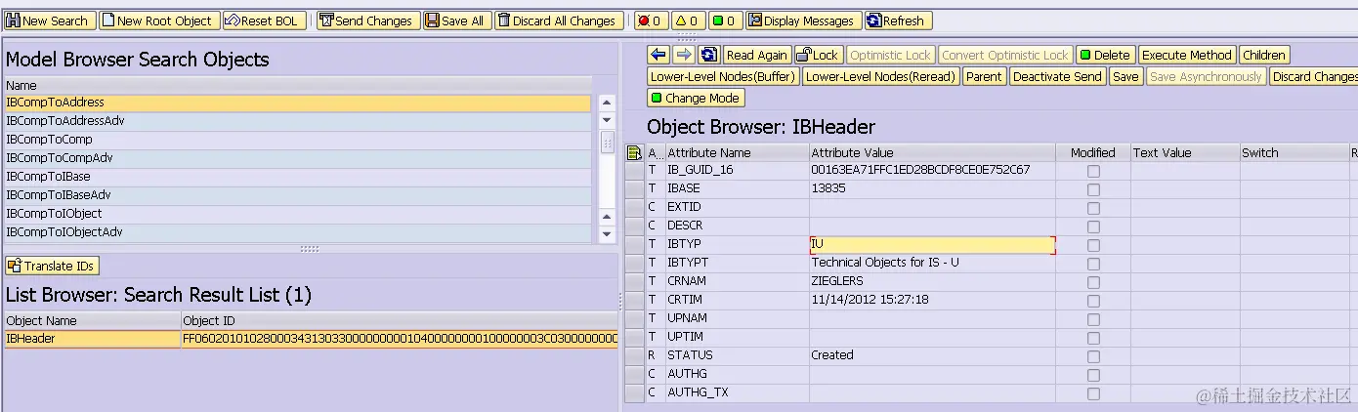Click the IBTYP attribute value field IU
The width and height of the screenshot is (1358, 412).
click(x=933, y=245)
